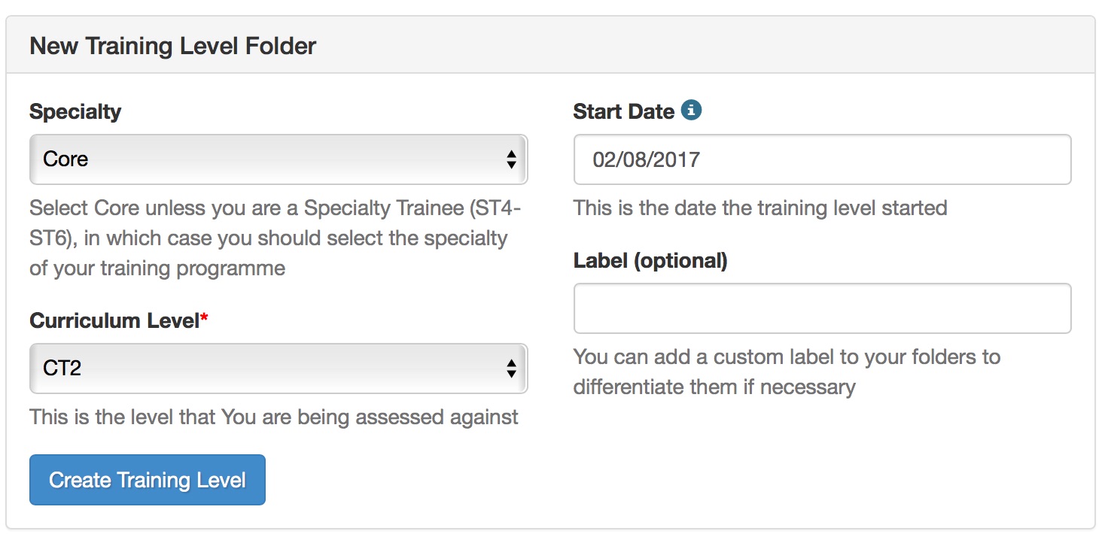Open the Curriculum Level dropdown showing CT2
Image resolution: width=1105 pixels, height=540 pixels.
[x=278, y=369]
